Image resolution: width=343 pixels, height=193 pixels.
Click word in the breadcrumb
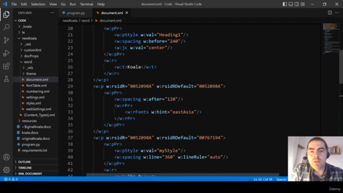click(x=86, y=20)
